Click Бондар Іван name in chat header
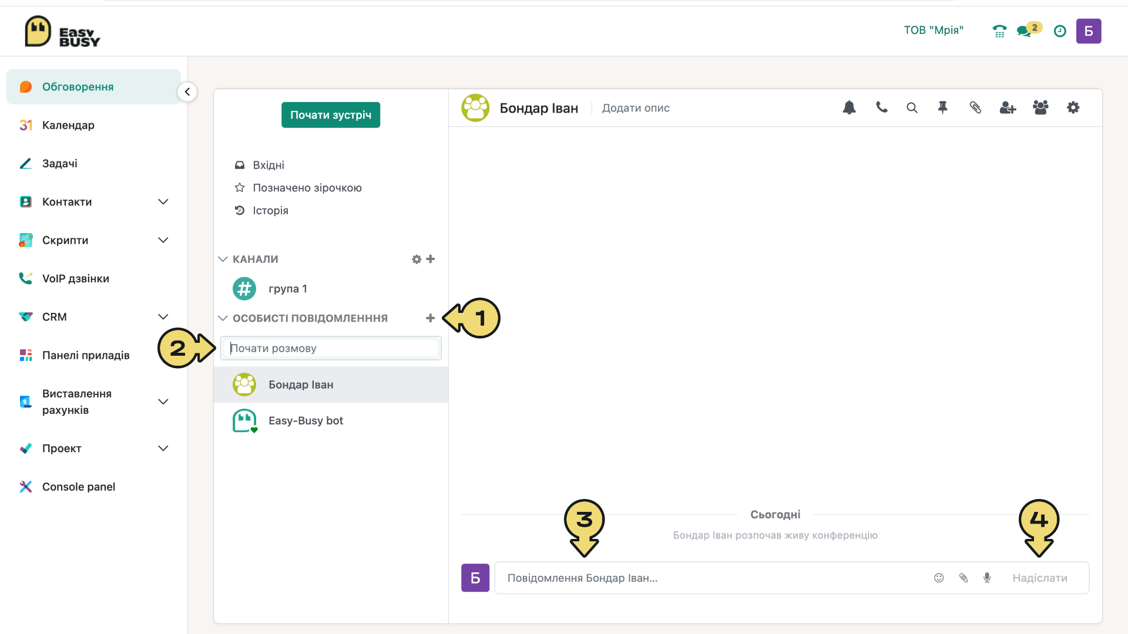This screenshot has width=1128, height=634. [539, 108]
